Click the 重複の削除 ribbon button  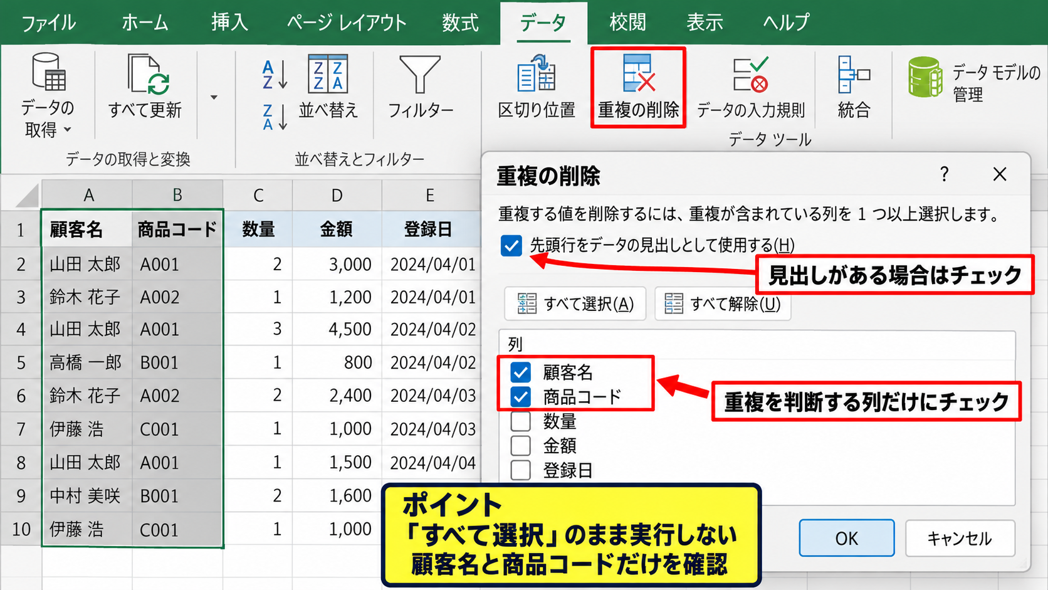click(x=638, y=88)
